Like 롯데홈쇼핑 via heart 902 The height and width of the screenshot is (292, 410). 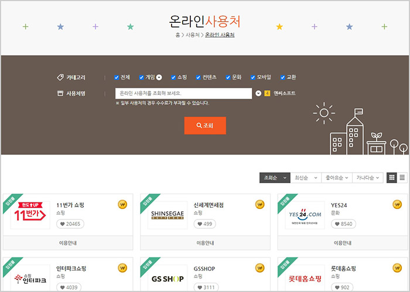point(342,287)
